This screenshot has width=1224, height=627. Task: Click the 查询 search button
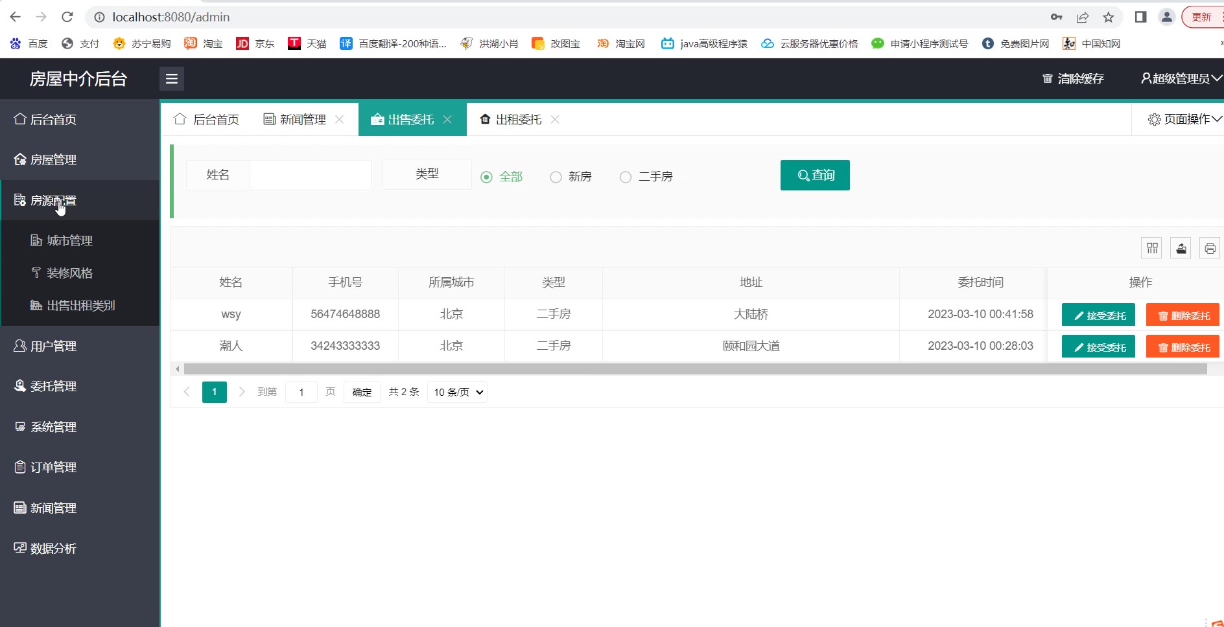[x=815, y=175]
